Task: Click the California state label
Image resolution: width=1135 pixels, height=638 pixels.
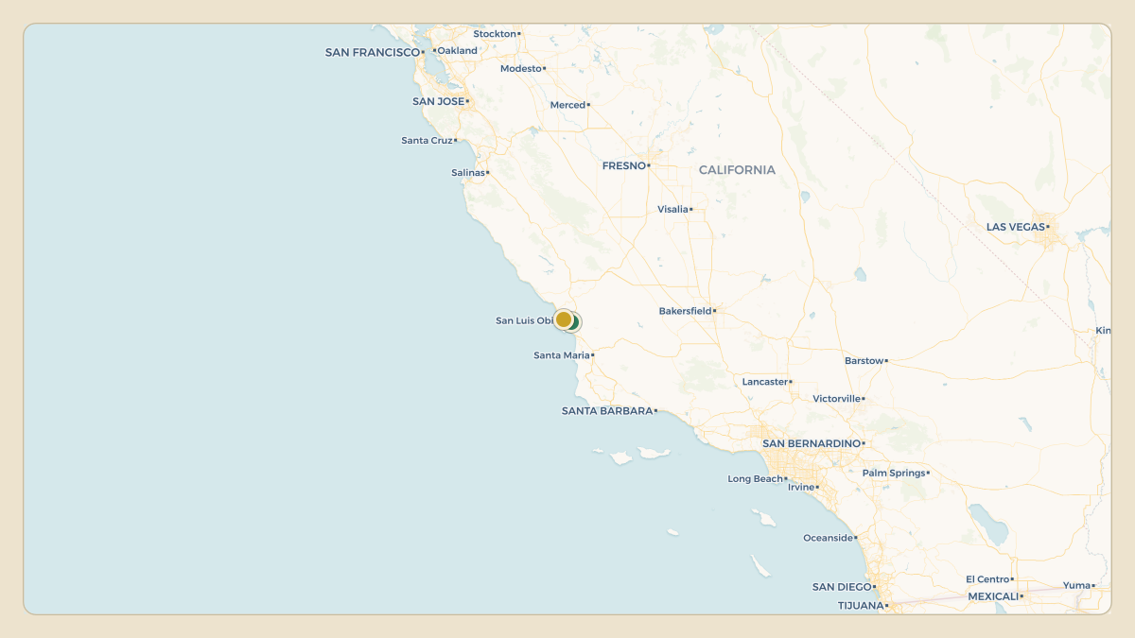Action: [x=737, y=170]
